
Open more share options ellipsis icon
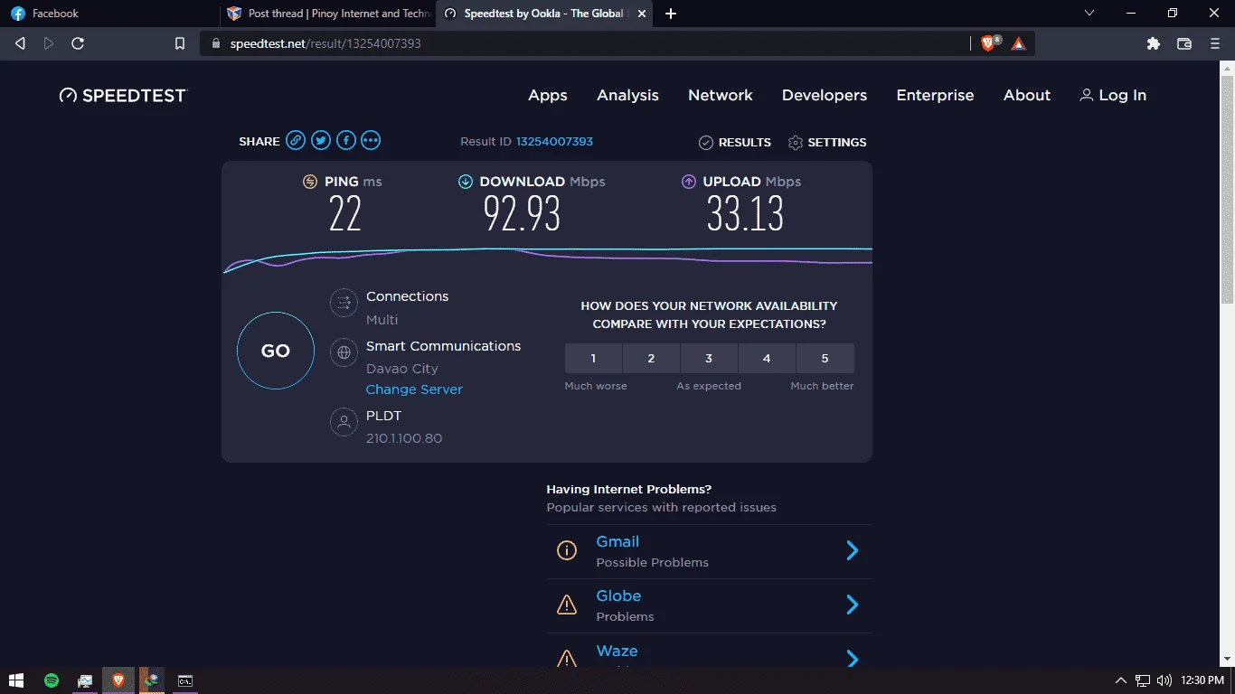point(371,140)
